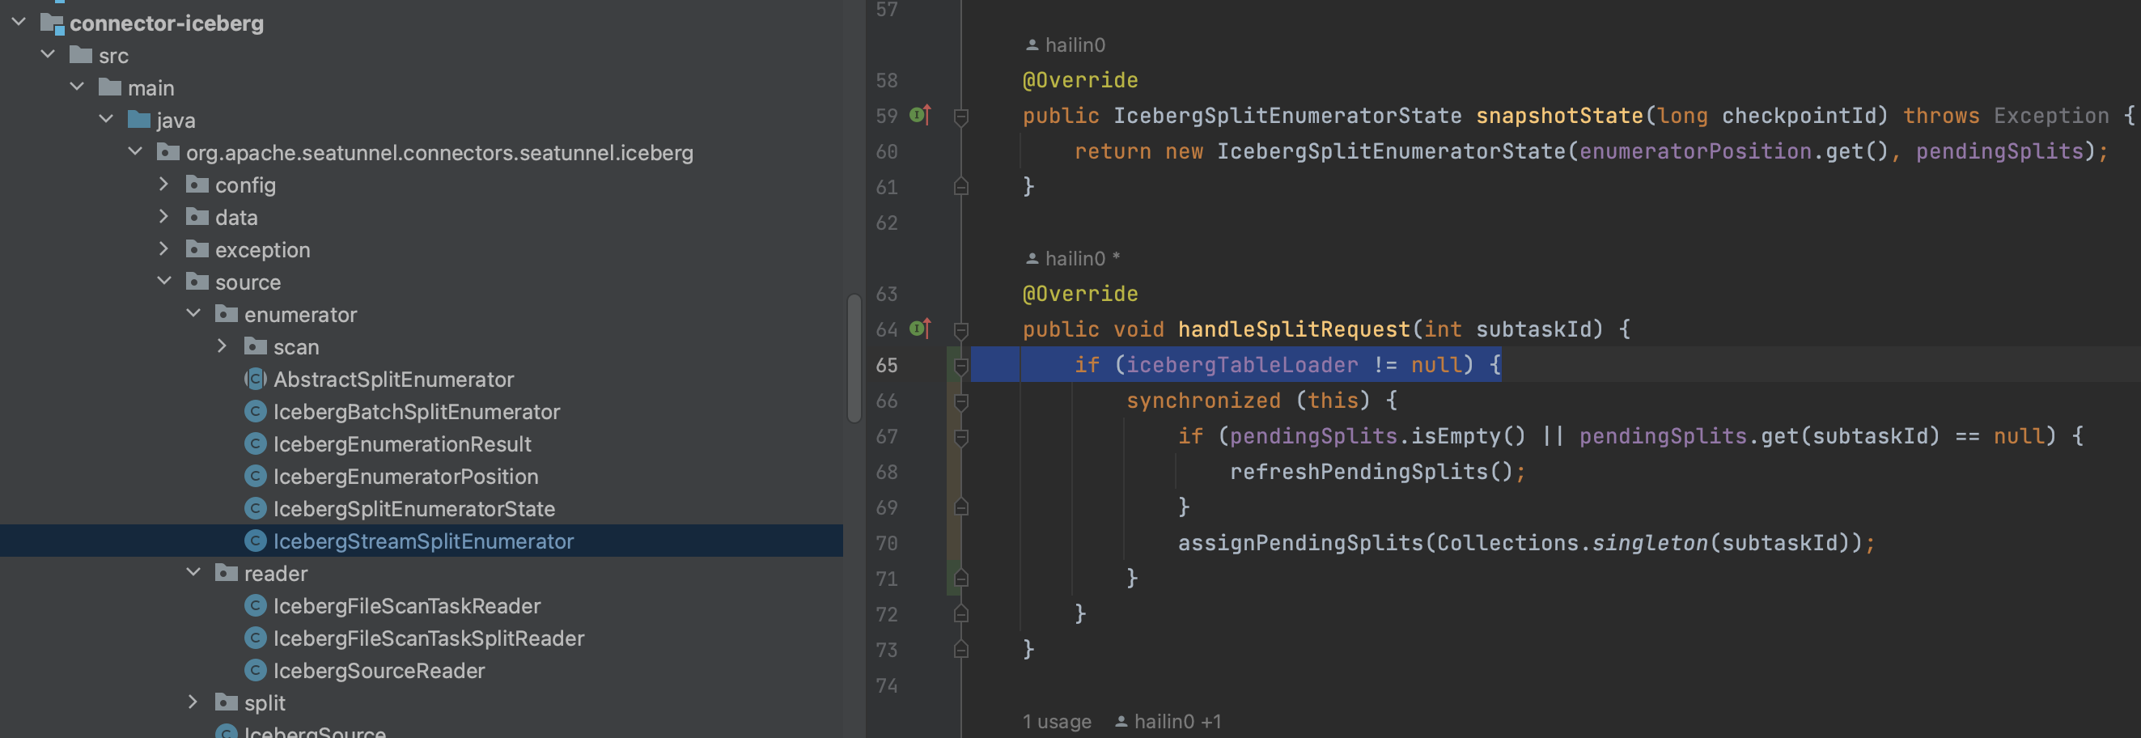
Task: Expand the split package
Action: point(193,702)
